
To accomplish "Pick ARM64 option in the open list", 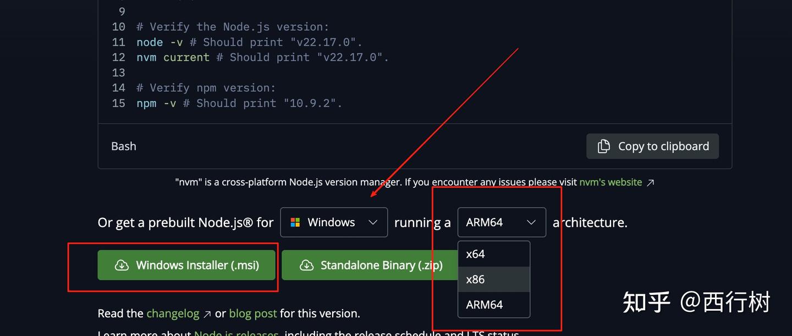I will (494, 305).
